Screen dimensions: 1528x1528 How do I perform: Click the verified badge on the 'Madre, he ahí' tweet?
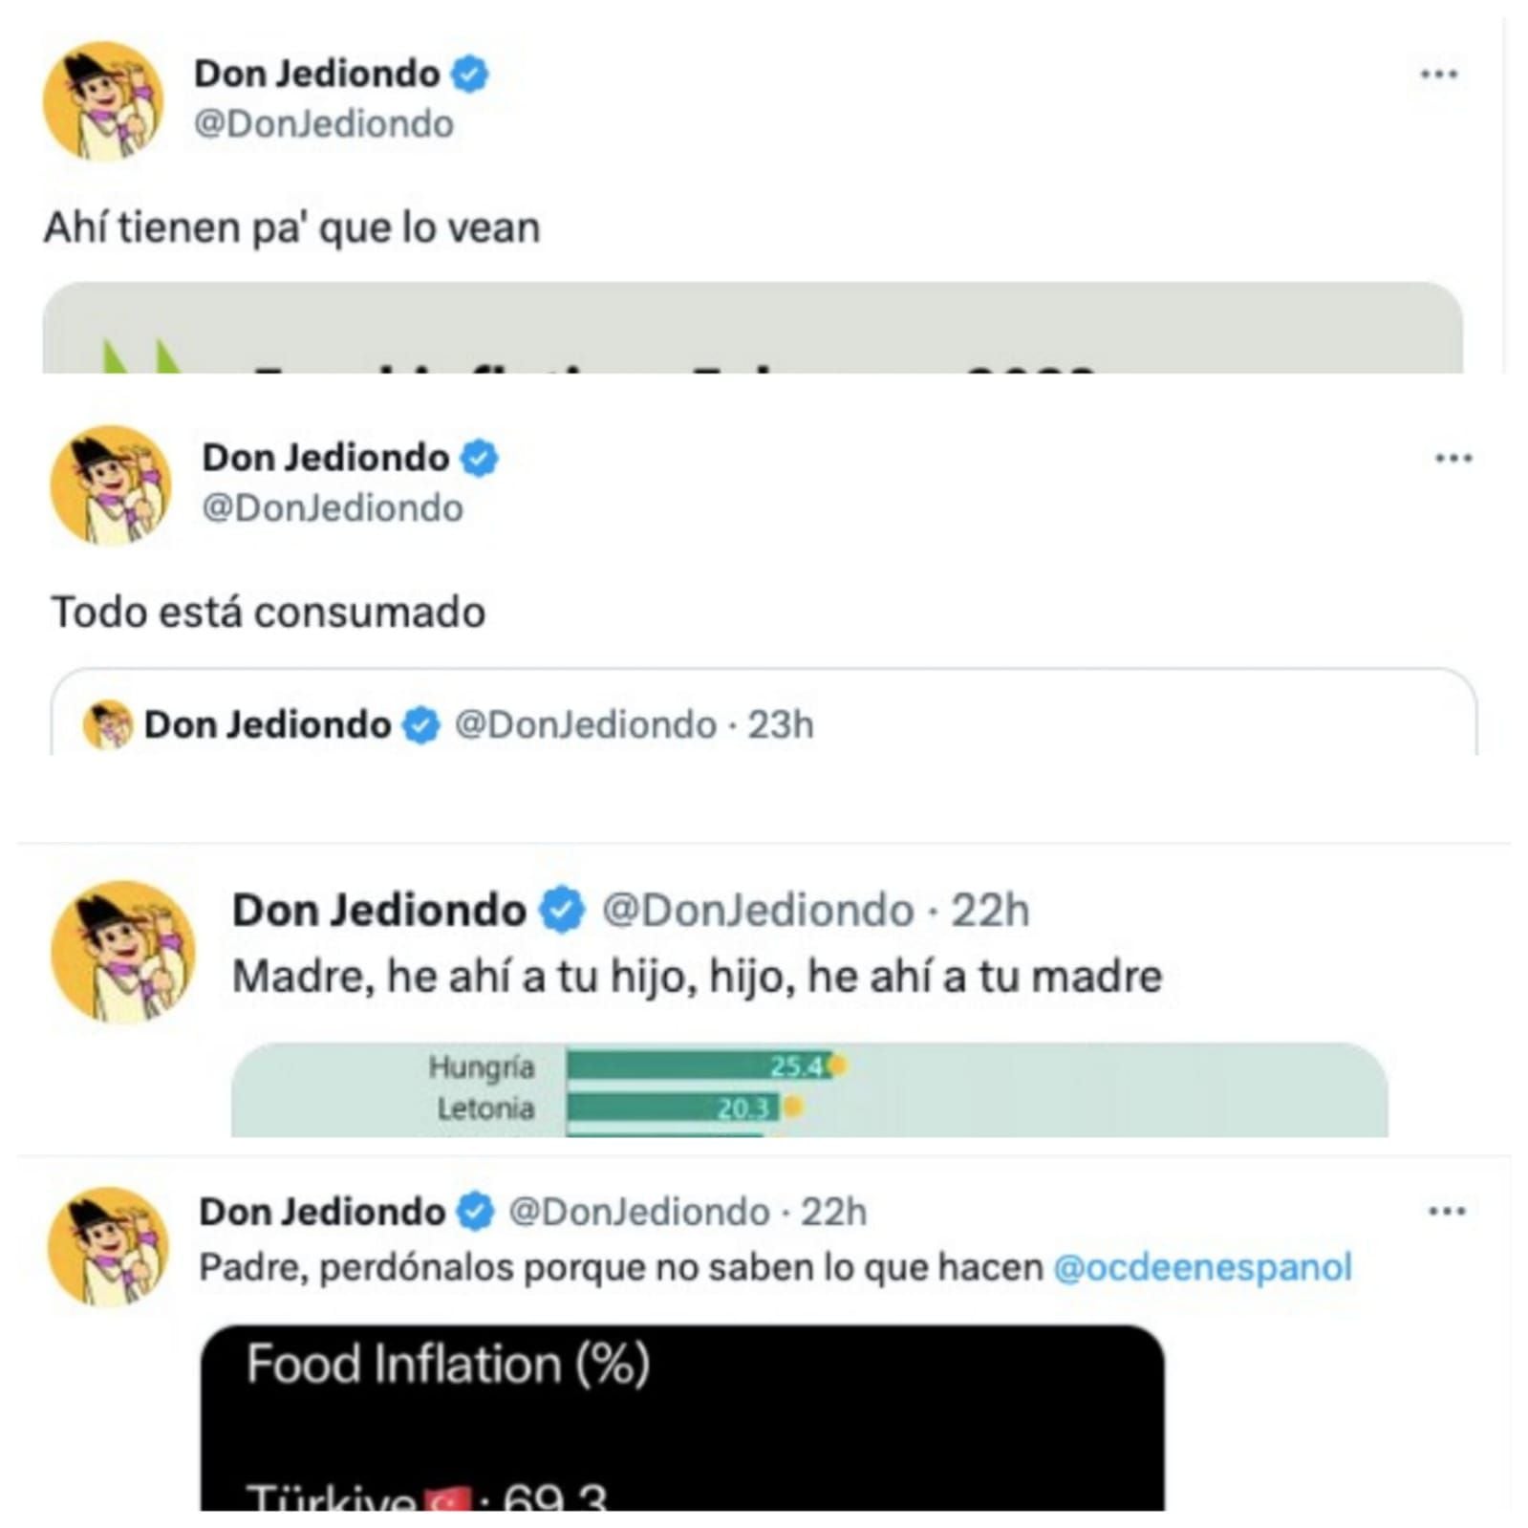click(x=562, y=910)
